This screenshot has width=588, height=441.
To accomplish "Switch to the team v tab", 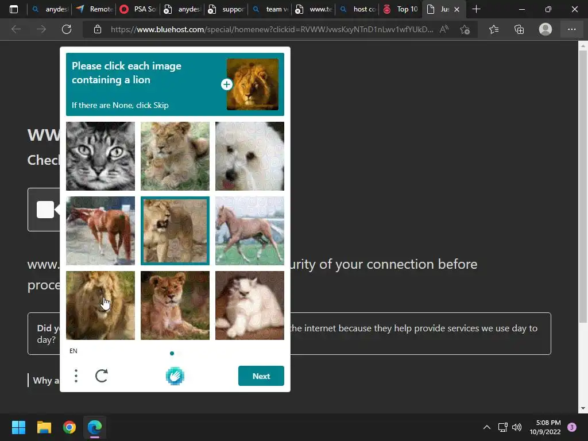I will [x=271, y=9].
